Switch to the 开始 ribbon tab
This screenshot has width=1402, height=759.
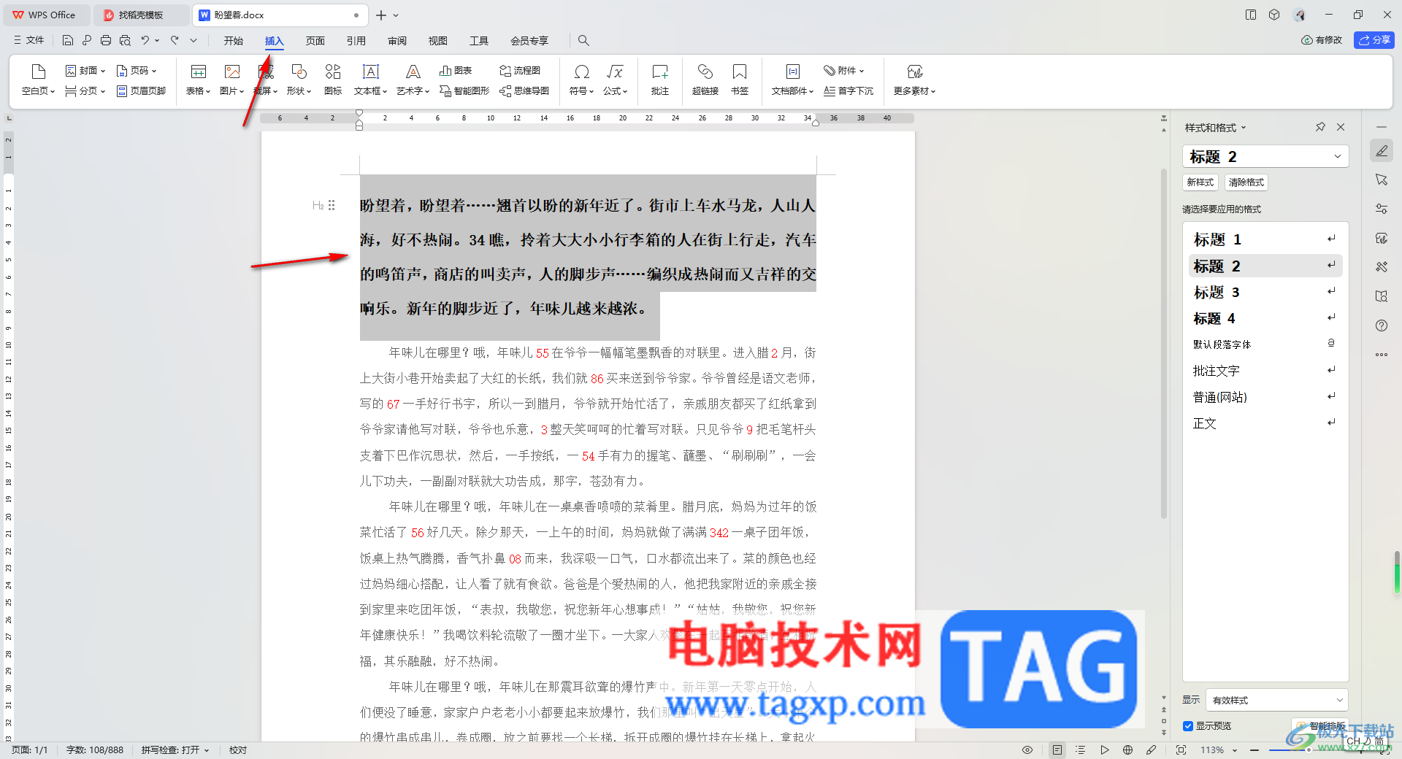tap(234, 41)
